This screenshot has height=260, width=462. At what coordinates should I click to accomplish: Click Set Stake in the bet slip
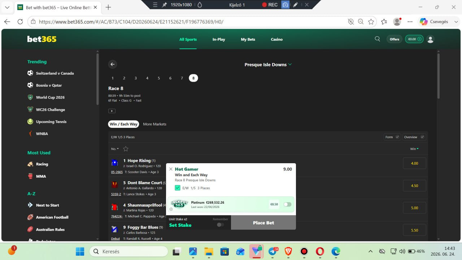180,225
